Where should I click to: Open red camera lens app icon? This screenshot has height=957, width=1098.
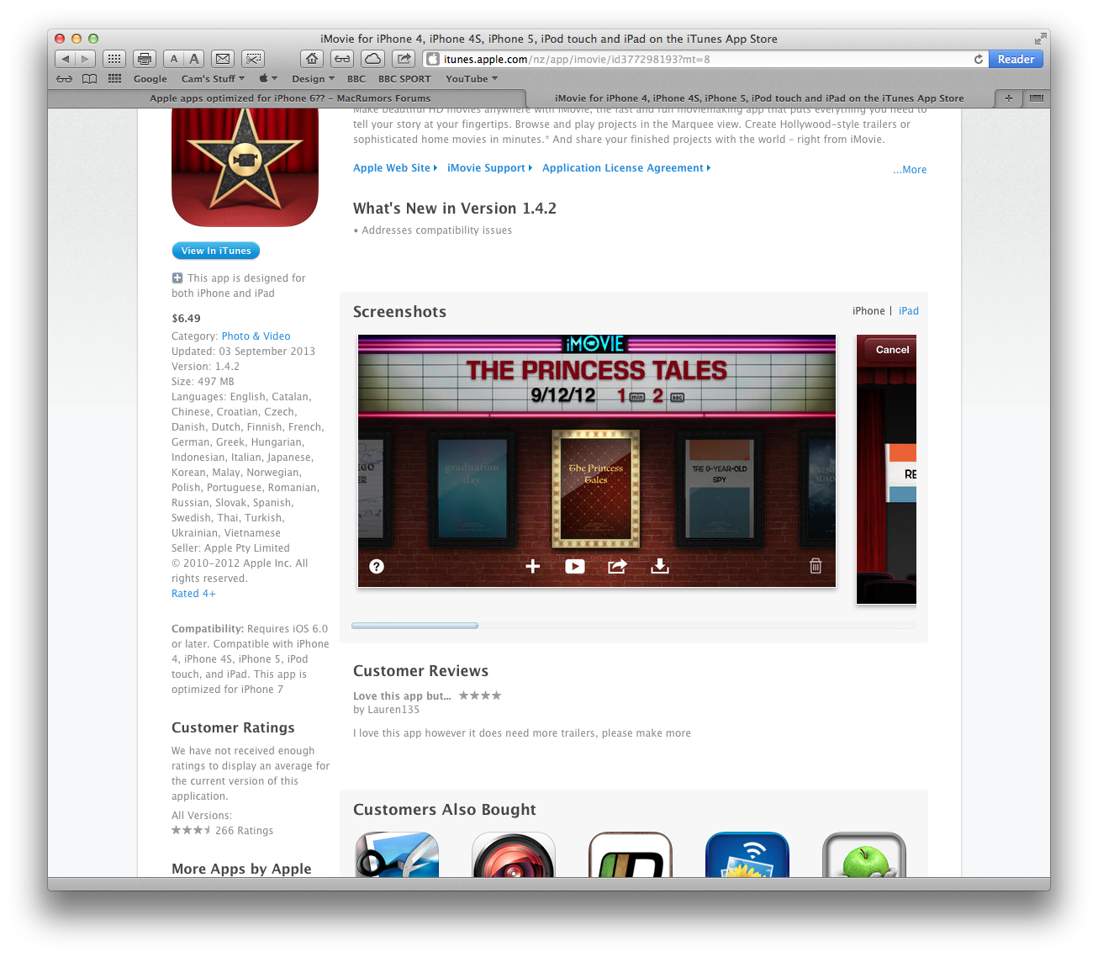point(514,855)
